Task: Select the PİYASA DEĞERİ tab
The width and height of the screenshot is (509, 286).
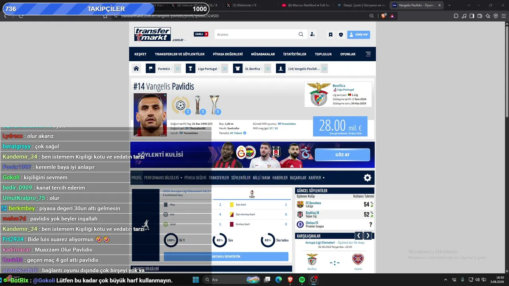Action: click(195, 178)
